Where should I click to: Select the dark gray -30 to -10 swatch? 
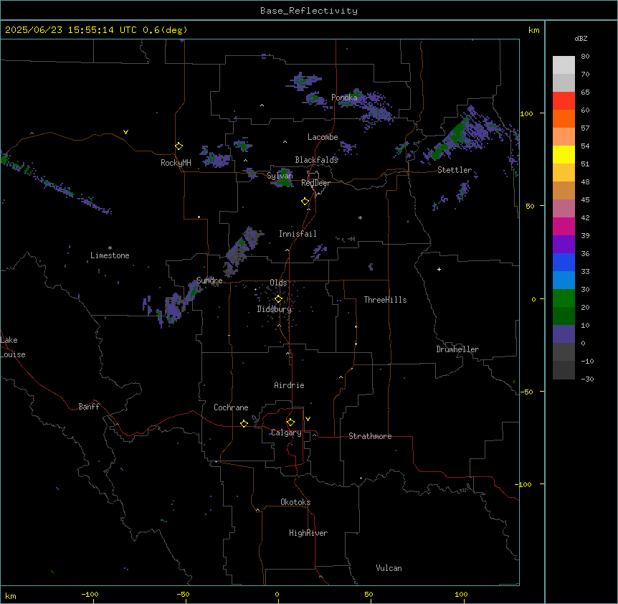pyautogui.click(x=564, y=370)
